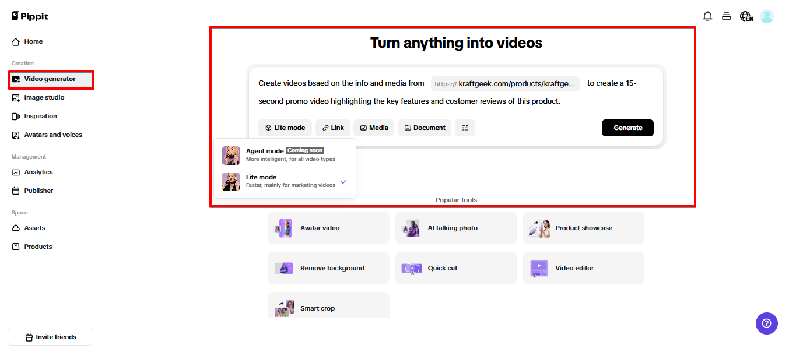The image size is (796, 352).
Task: Click the purple help question icon
Action: 766,323
